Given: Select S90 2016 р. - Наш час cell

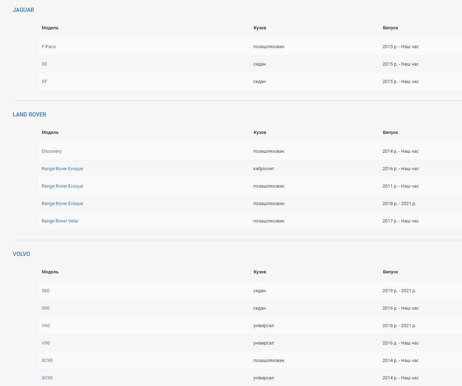Looking at the screenshot, I should [x=401, y=308].
